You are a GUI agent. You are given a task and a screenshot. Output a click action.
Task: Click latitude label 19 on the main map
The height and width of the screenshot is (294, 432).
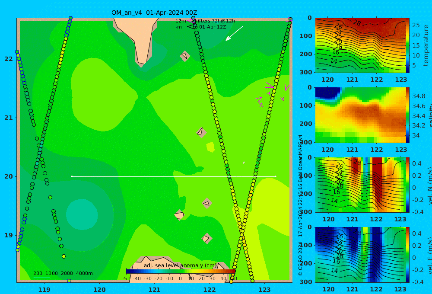pyautogui.click(x=9, y=235)
